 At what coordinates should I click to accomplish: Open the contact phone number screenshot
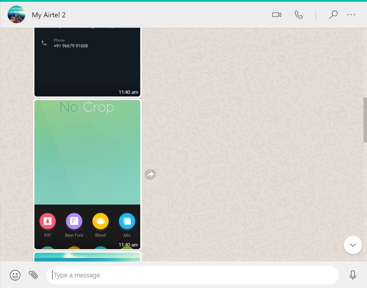click(x=87, y=62)
